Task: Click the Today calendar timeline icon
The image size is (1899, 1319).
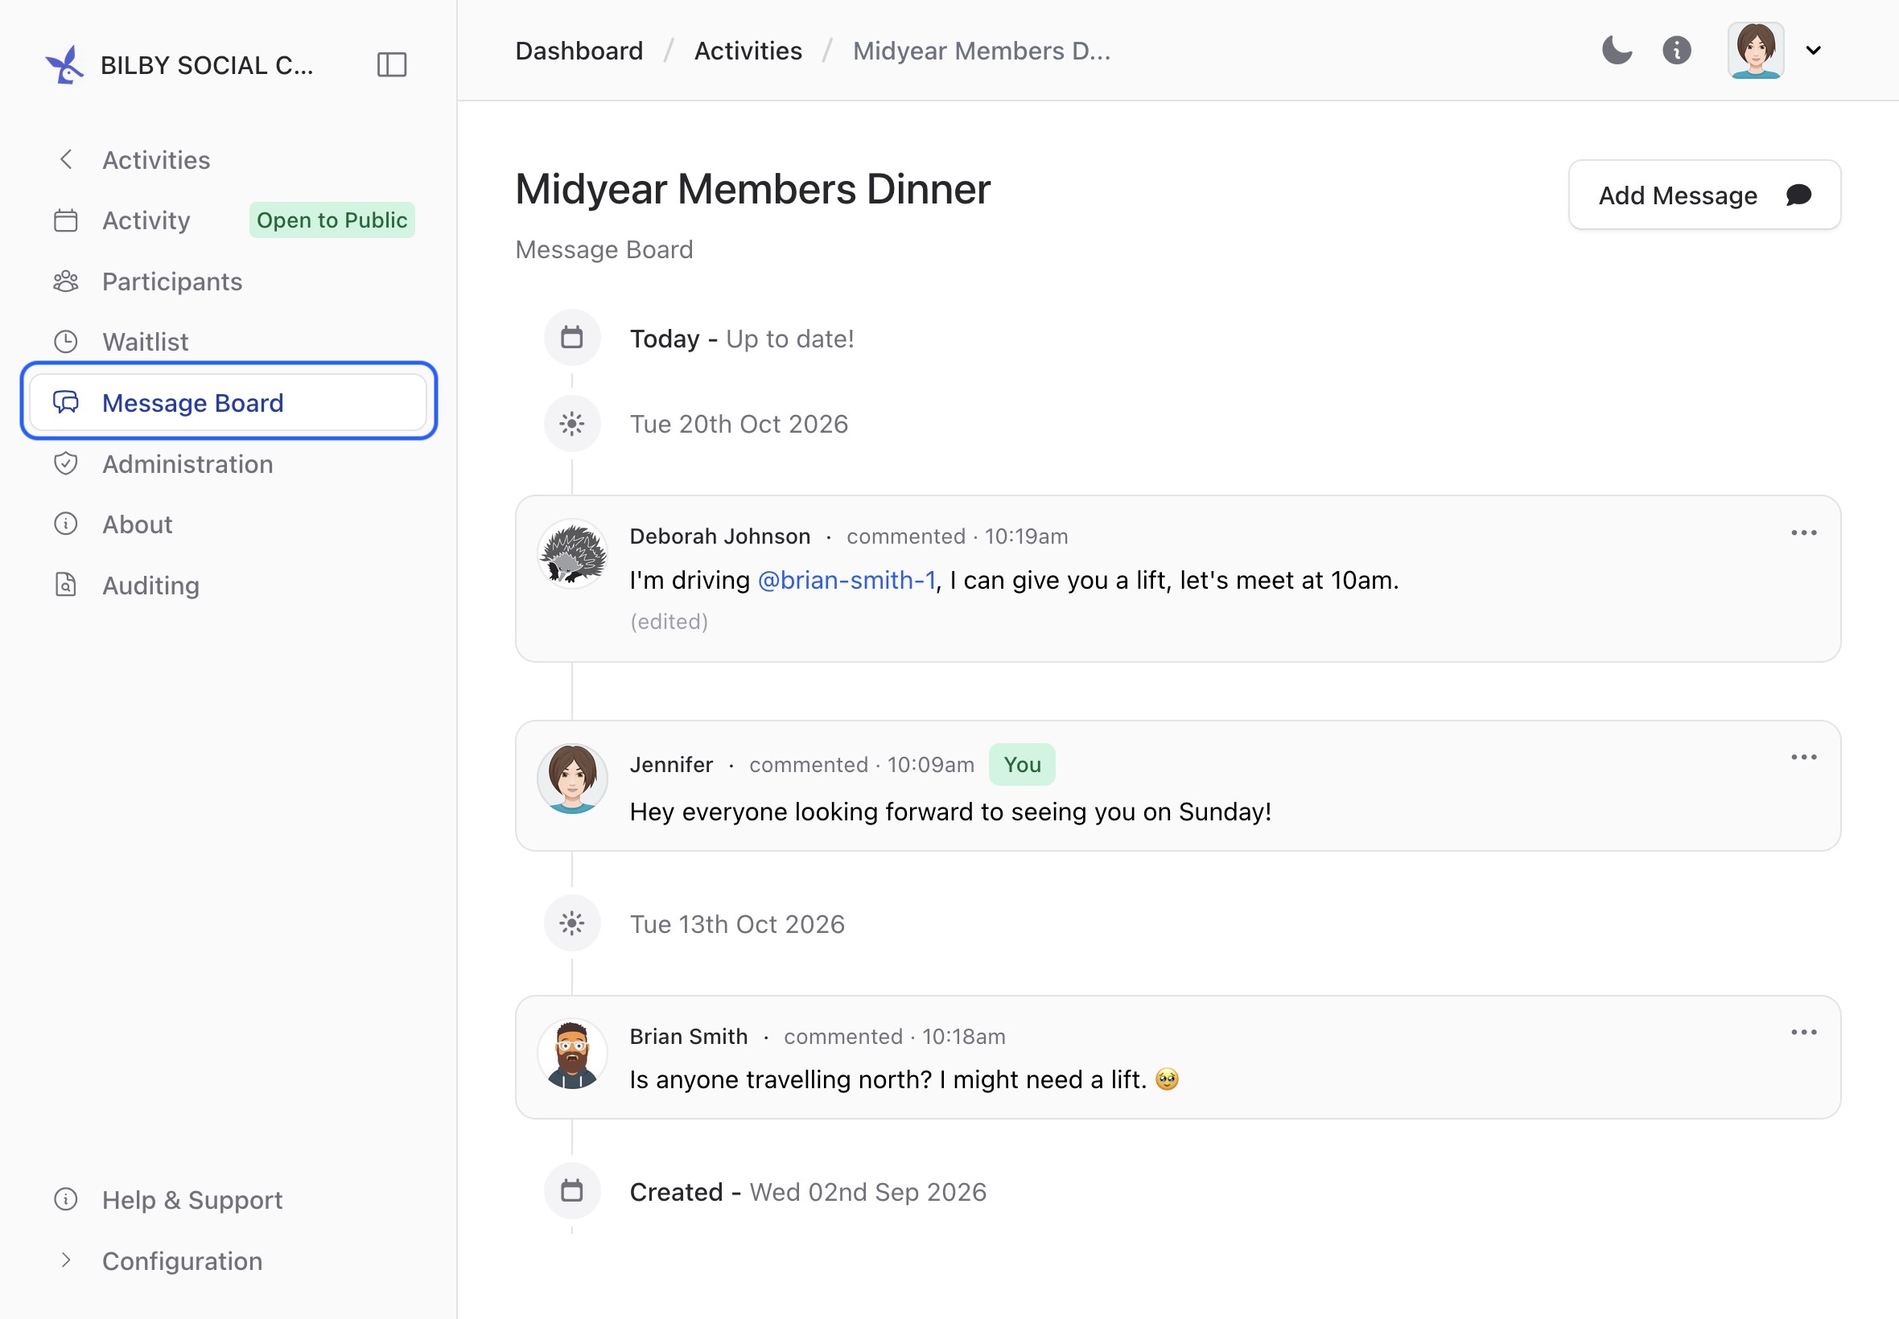Action: (572, 337)
